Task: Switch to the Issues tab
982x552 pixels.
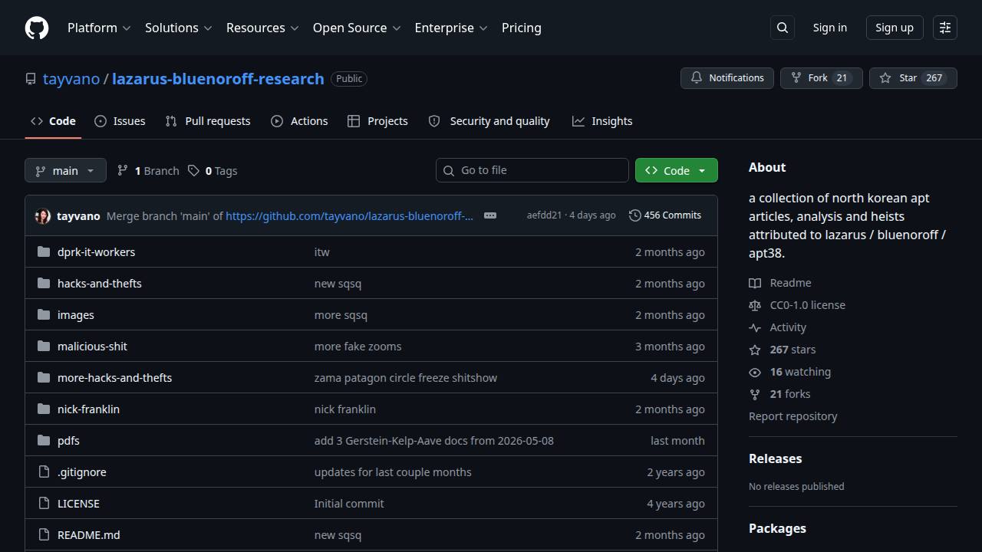Action: (120, 121)
